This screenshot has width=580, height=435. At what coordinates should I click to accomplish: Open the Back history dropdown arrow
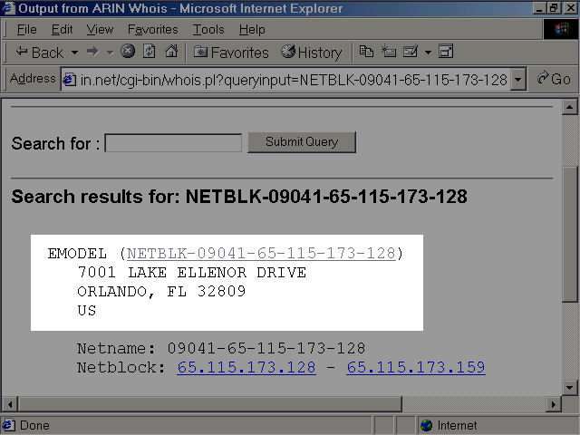74,53
